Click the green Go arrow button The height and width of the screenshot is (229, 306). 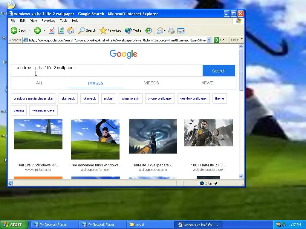(216, 40)
